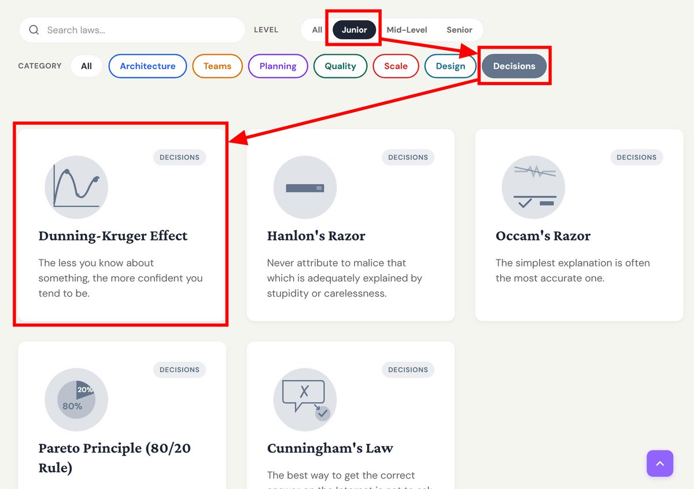This screenshot has height=489, width=694.
Task: Filter by Architecture category
Action: coord(147,66)
